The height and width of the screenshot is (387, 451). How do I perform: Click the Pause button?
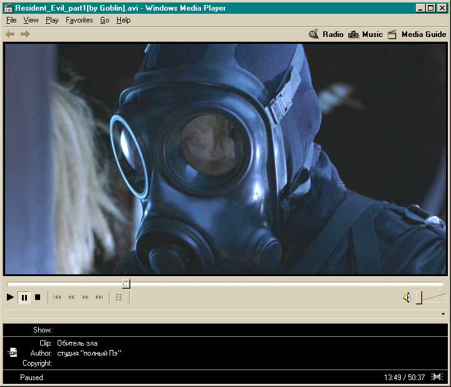(x=24, y=297)
